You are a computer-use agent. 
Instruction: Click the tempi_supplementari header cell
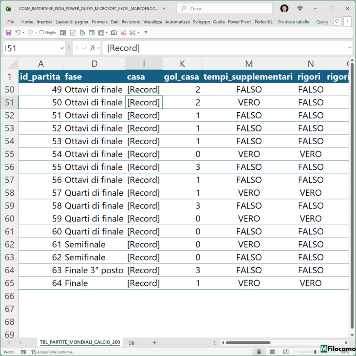(249, 76)
